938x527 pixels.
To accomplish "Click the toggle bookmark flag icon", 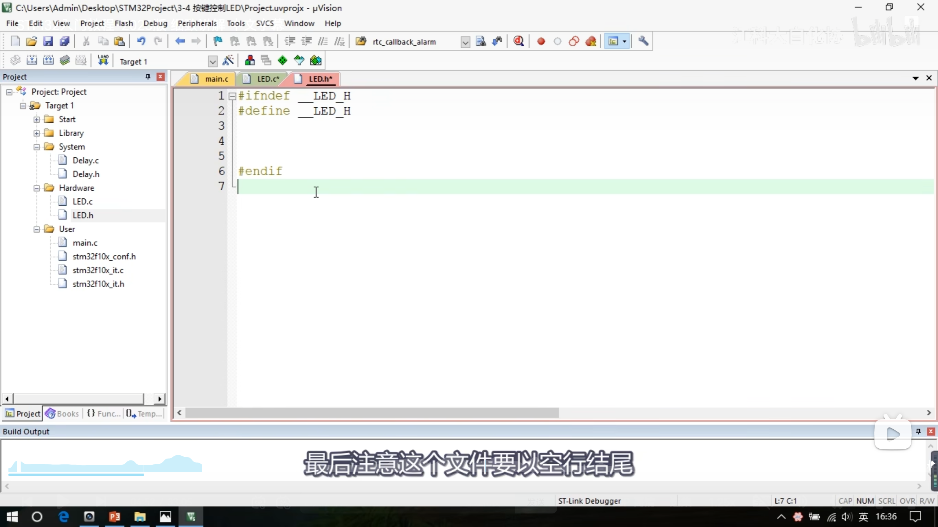I will 218,41.
